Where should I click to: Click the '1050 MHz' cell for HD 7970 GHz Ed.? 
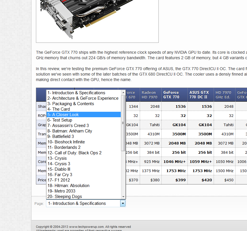(225, 161)
